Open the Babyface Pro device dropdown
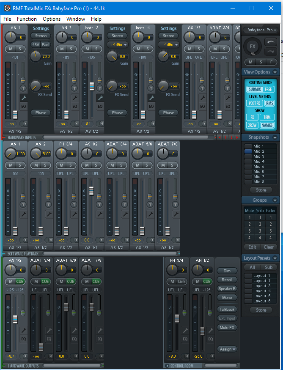283x370 pixels. point(261,30)
